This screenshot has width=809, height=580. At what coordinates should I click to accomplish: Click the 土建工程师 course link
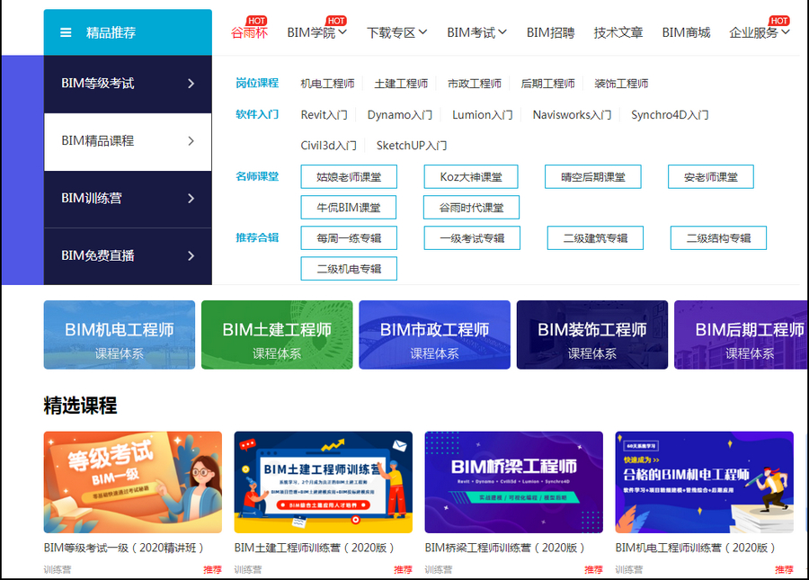(401, 84)
